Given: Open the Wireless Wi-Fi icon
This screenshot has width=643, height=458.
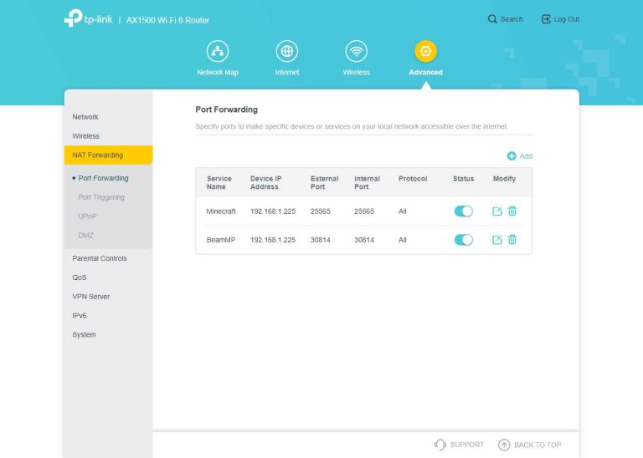Looking at the screenshot, I should click(x=357, y=52).
